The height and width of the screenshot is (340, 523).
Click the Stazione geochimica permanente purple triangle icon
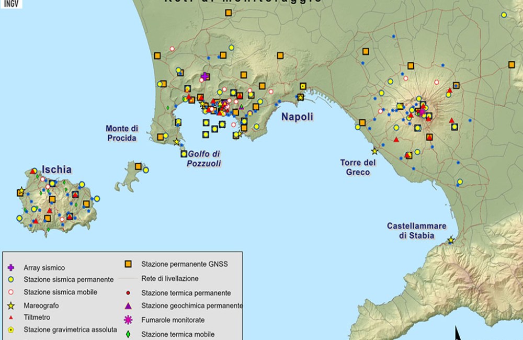(x=128, y=304)
